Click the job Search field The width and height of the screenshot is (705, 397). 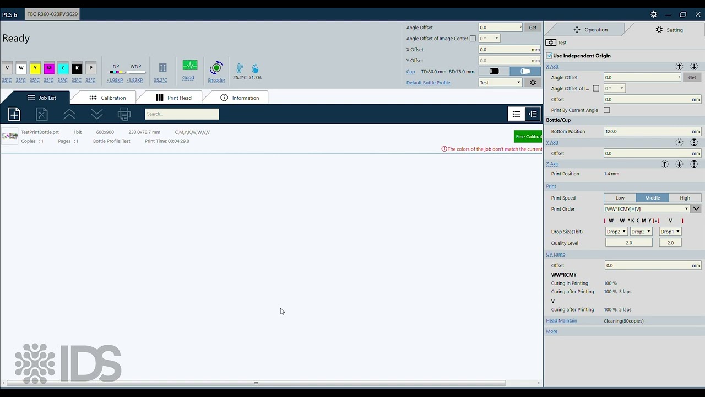182,114
